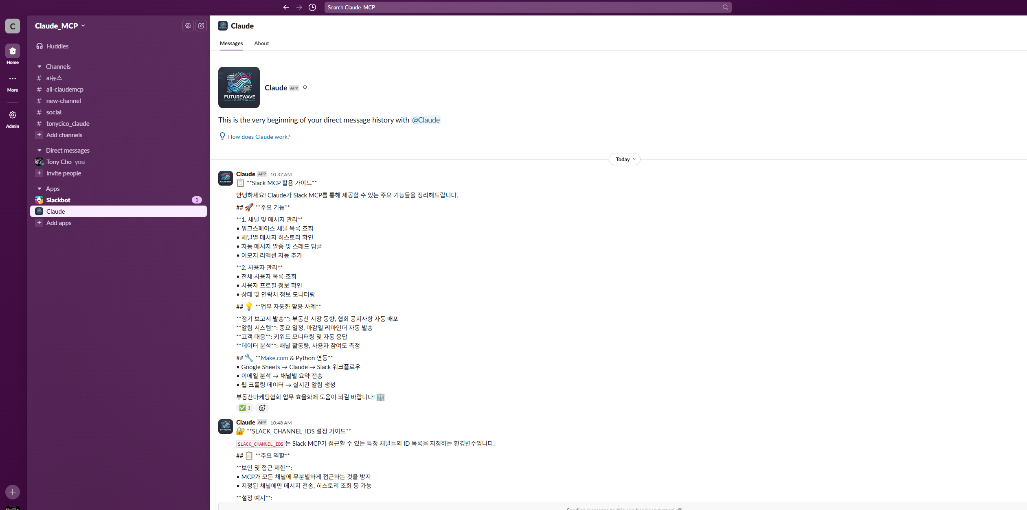Click the SLACK_CHANNEL_IDS code snippet
The width and height of the screenshot is (1027, 510).
pyautogui.click(x=260, y=444)
